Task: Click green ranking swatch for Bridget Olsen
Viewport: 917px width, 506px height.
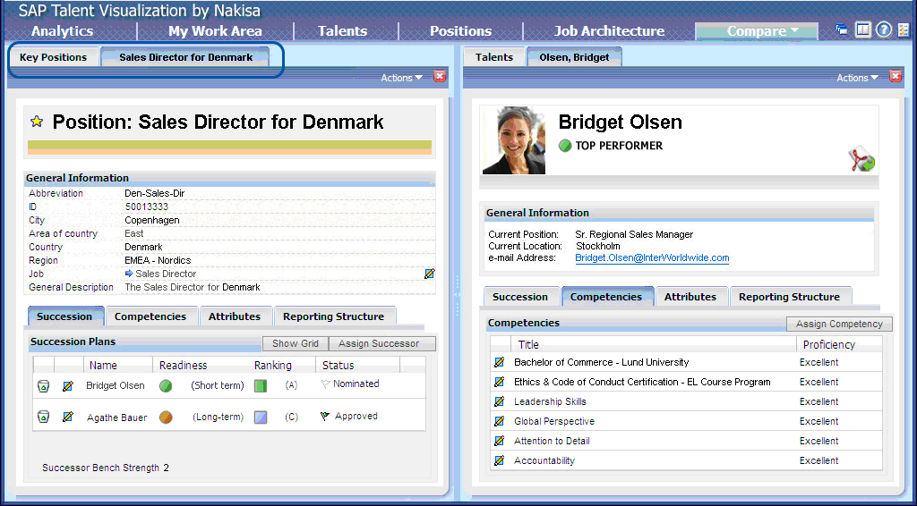Action: 261,386
